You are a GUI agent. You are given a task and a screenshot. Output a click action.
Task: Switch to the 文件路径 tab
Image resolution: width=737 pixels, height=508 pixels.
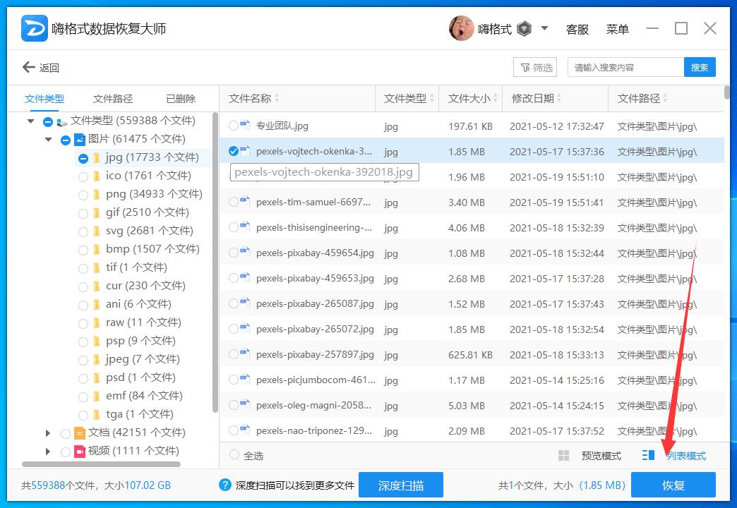click(x=113, y=99)
